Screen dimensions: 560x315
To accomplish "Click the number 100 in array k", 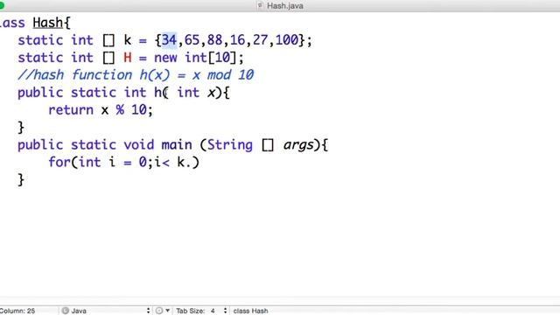I will [286, 40].
